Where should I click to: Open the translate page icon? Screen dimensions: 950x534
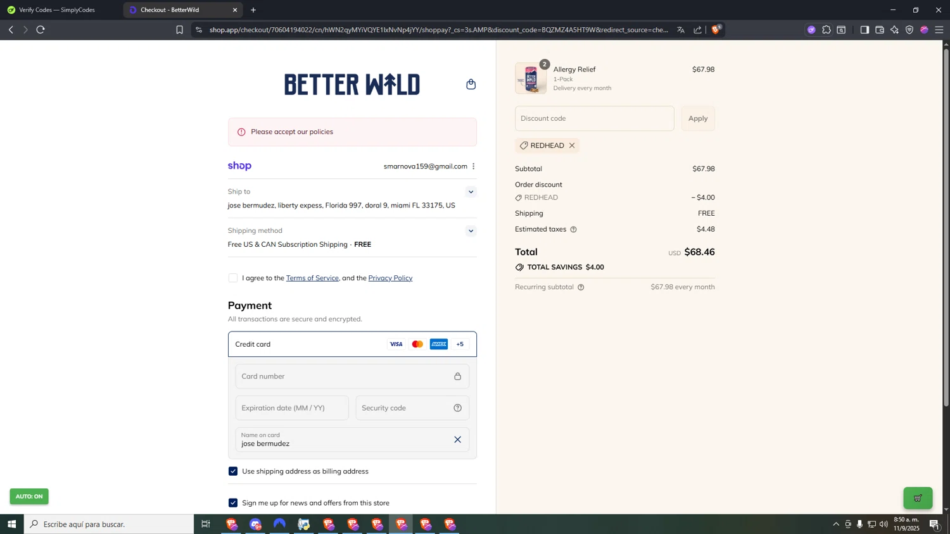point(681,30)
